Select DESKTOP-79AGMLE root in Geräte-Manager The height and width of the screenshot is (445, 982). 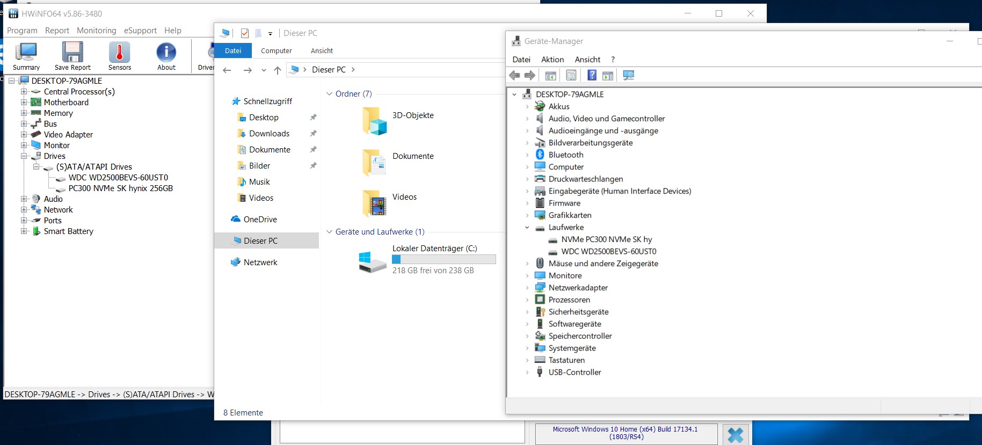click(570, 94)
